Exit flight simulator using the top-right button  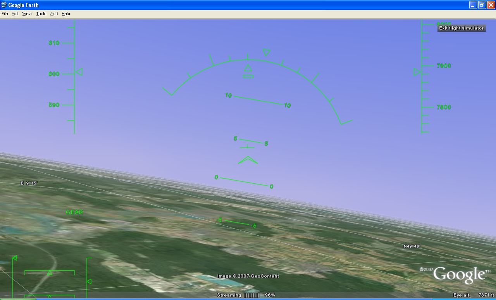pyautogui.click(x=461, y=28)
